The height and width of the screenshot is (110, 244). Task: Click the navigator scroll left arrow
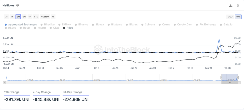4,83
